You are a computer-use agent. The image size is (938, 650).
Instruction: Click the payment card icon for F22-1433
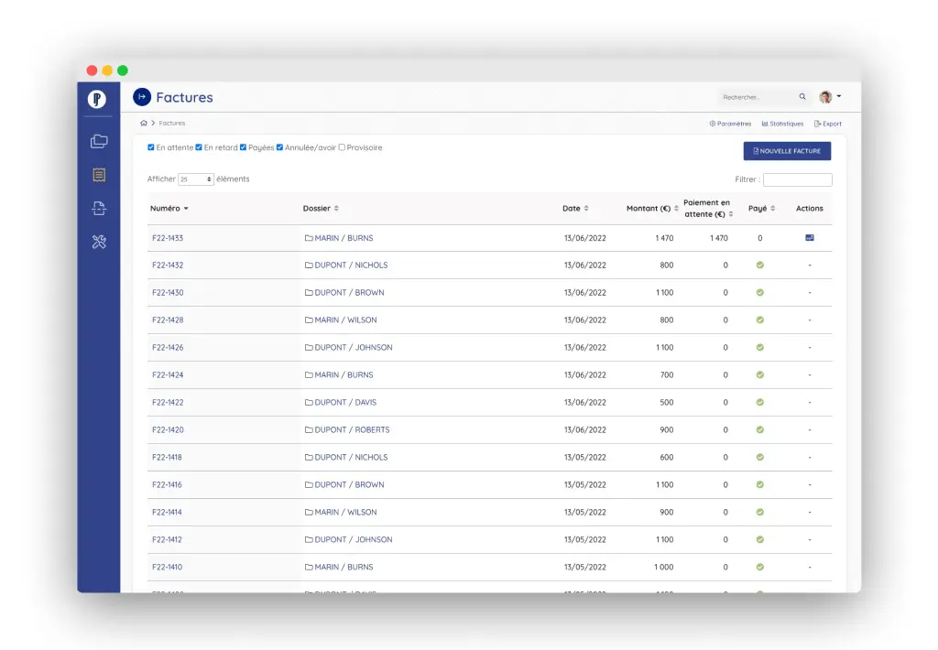click(809, 238)
